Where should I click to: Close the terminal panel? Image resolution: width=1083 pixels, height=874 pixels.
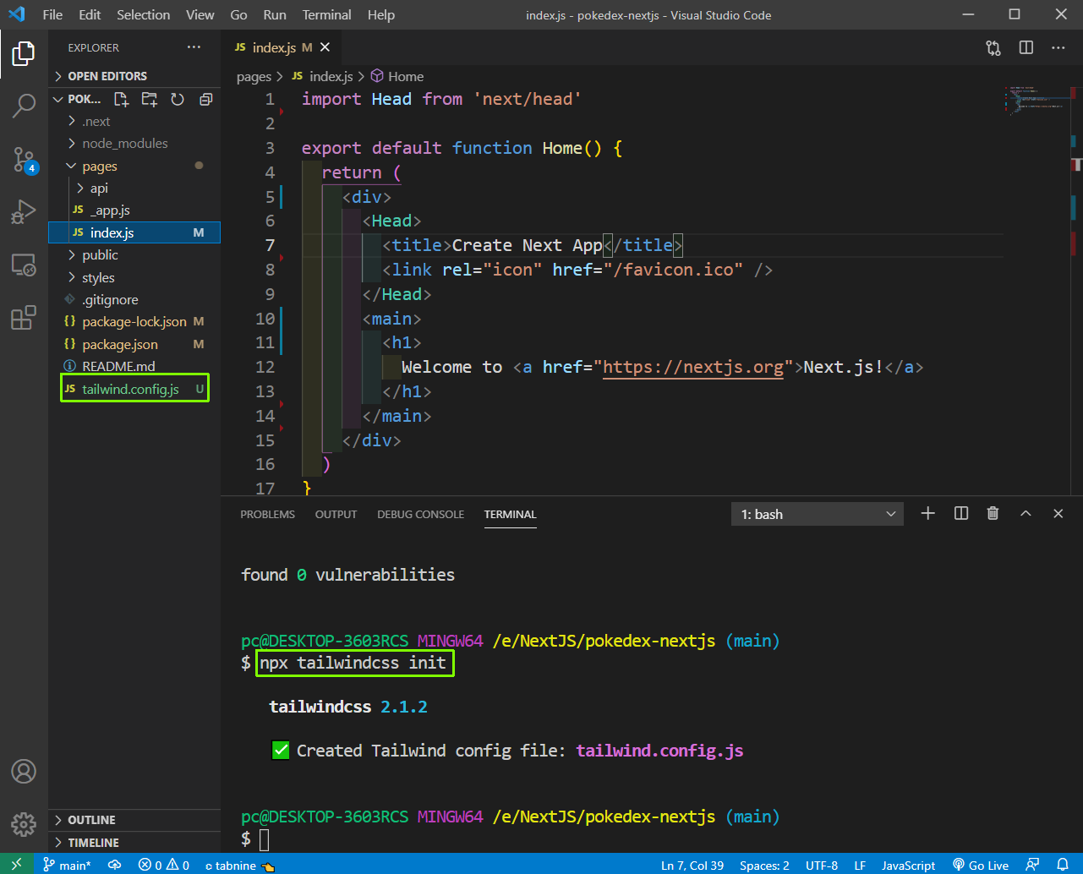pos(1058,513)
